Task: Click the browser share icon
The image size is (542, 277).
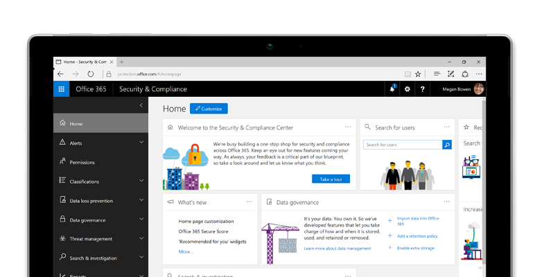Action: click(465, 74)
